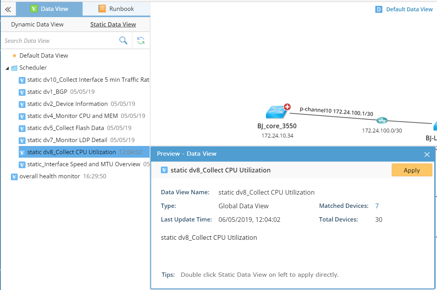
Task: Click the V icon beside static_Interface Speed
Action: point(22,165)
